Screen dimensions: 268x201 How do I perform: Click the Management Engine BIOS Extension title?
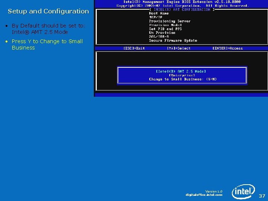(x=182, y=2)
